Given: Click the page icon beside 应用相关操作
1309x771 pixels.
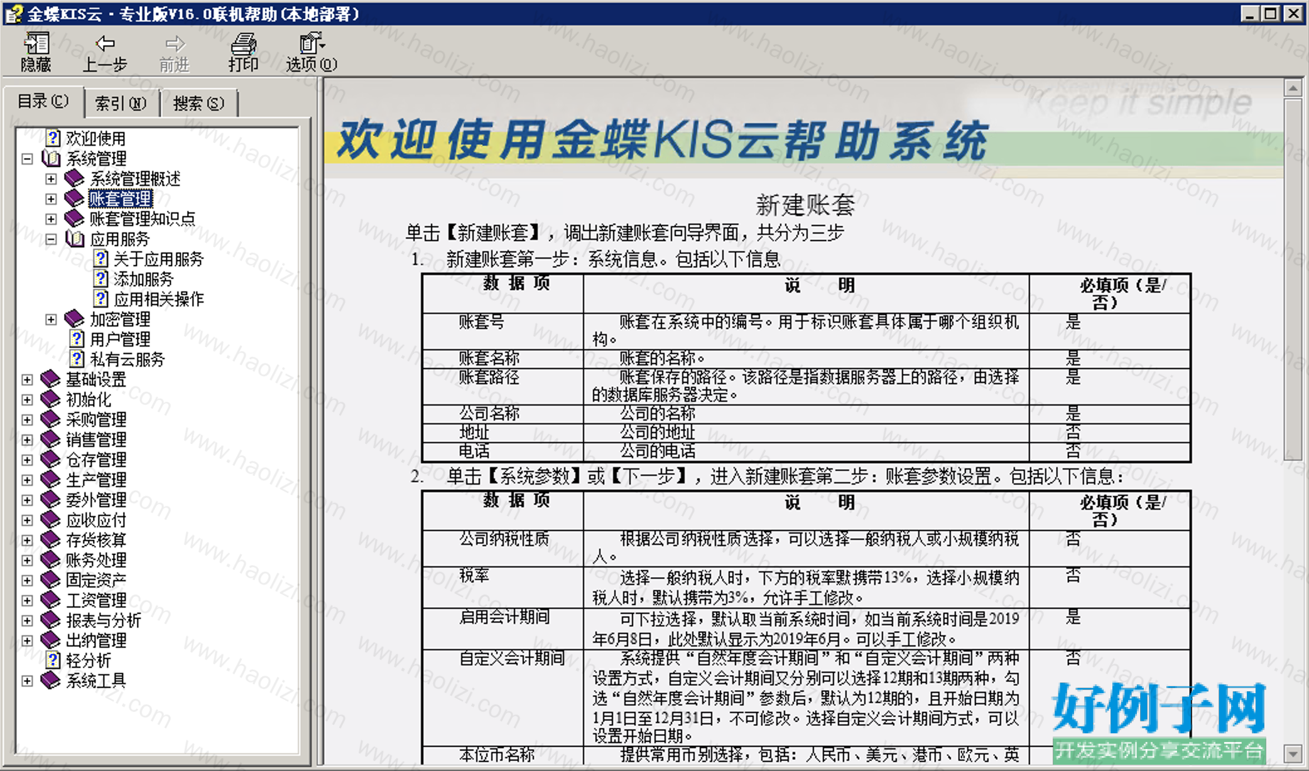Looking at the screenshot, I should coord(100,299).
